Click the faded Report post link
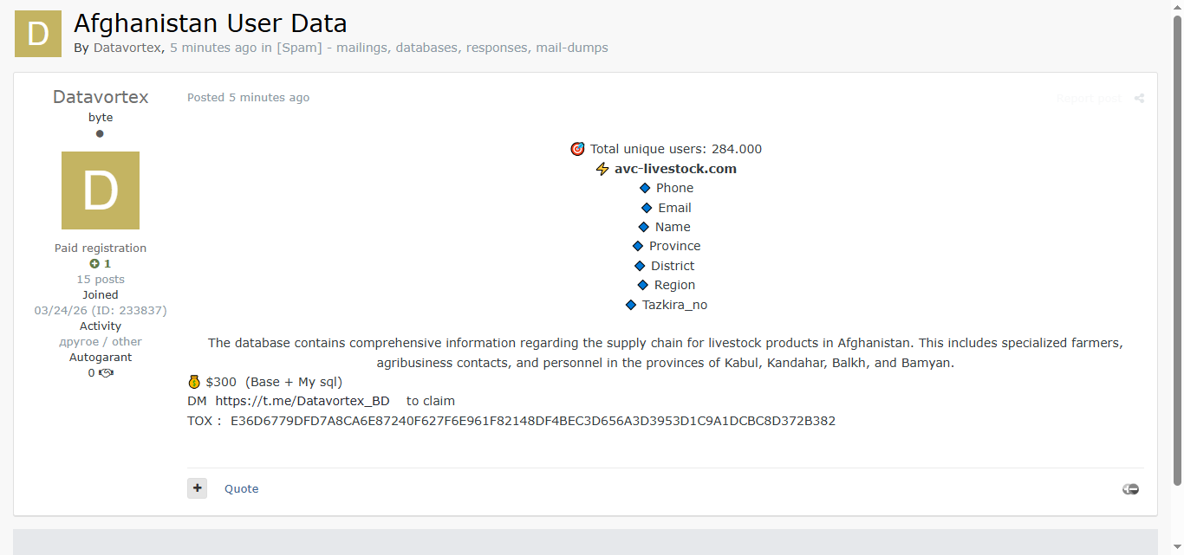 click(1089, 99)
